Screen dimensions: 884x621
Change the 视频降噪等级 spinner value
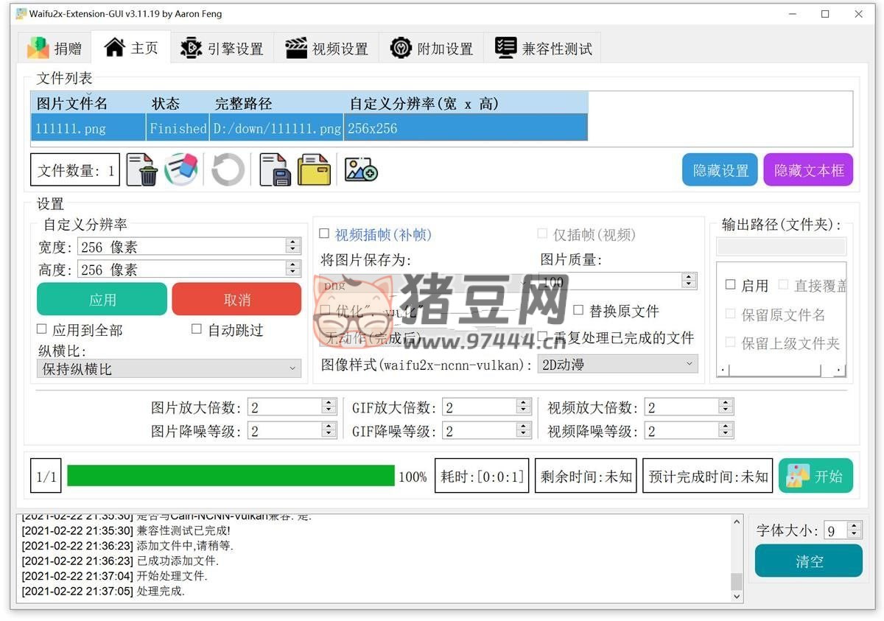(689, 431)
